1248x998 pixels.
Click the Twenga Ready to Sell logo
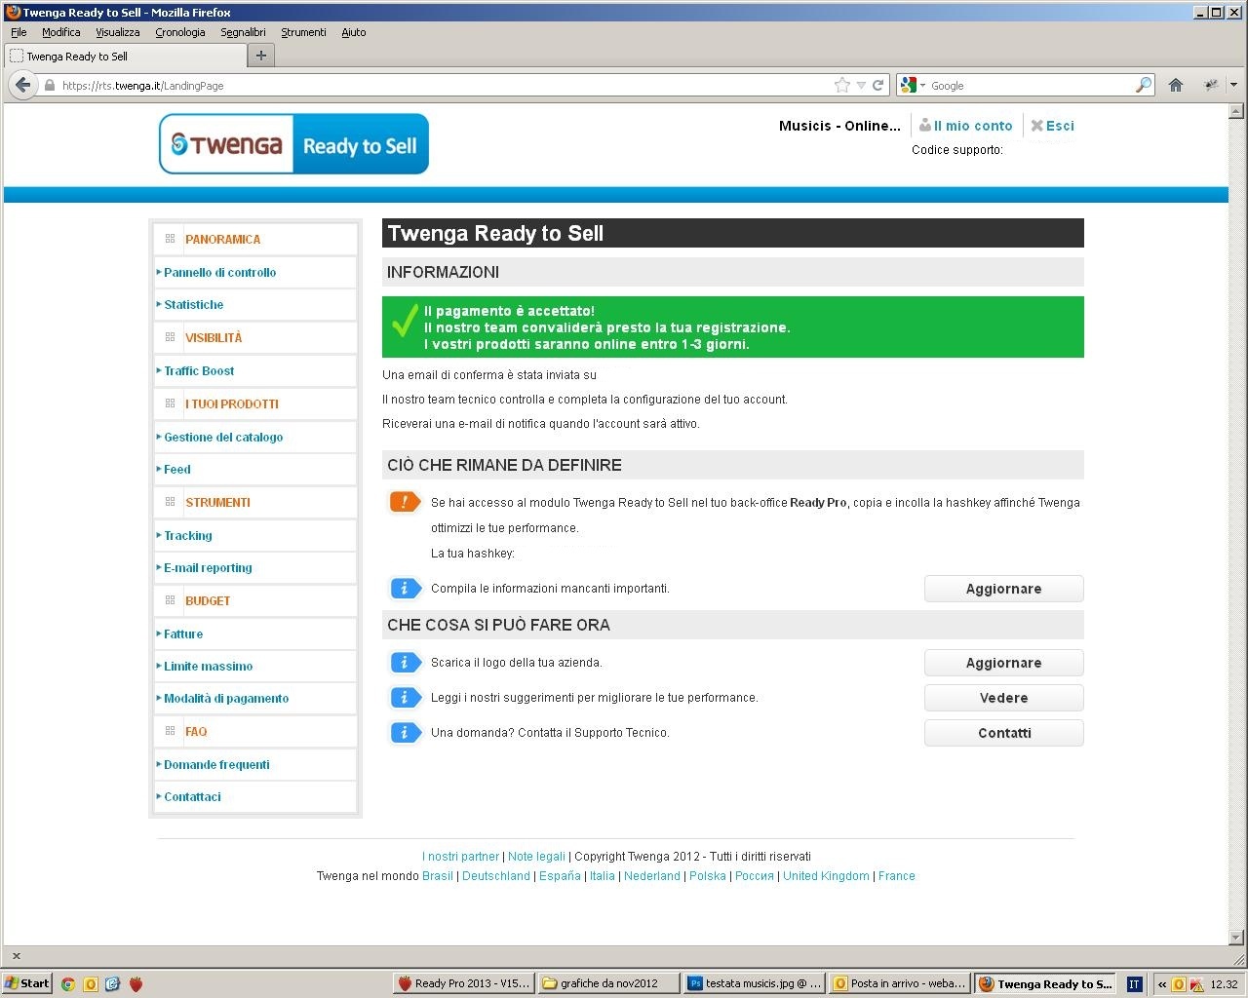tap(293, 144)
